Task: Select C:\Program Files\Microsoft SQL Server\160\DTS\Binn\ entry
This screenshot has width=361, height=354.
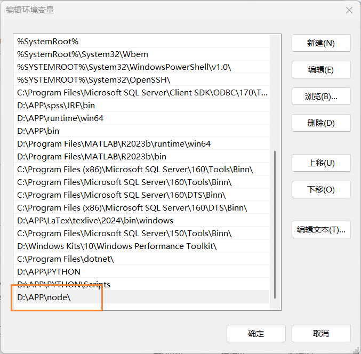Action: pyautogui.click(x=142, y=195)
